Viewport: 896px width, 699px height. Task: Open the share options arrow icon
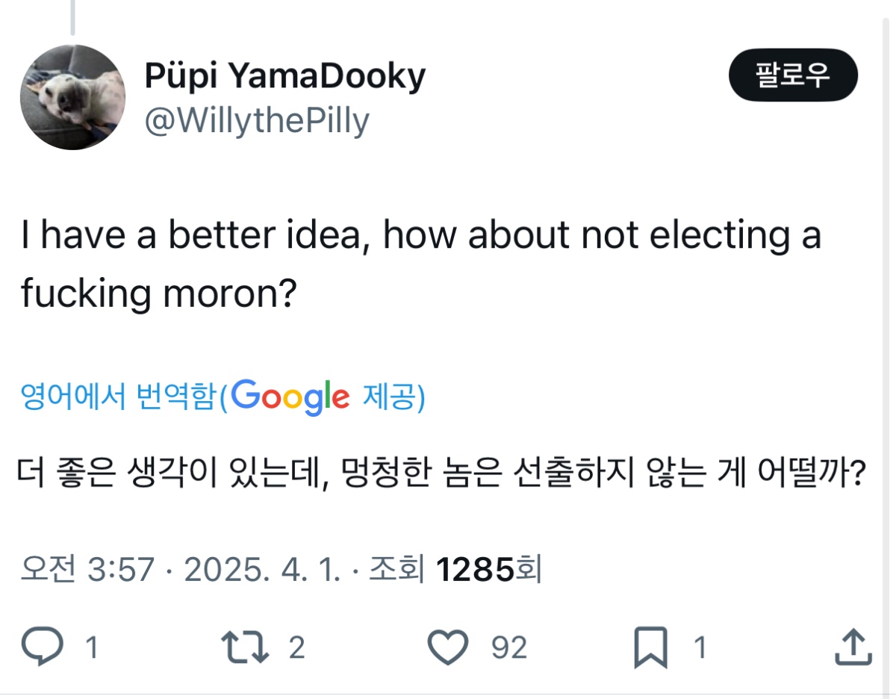pos(853,647)
